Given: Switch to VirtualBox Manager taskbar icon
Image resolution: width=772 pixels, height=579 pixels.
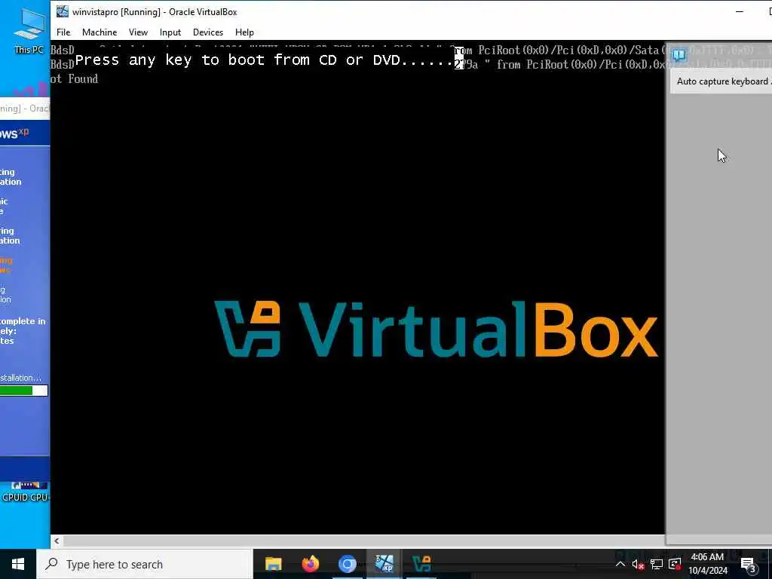Looking at the screenshot, I should tap(421, 564).
